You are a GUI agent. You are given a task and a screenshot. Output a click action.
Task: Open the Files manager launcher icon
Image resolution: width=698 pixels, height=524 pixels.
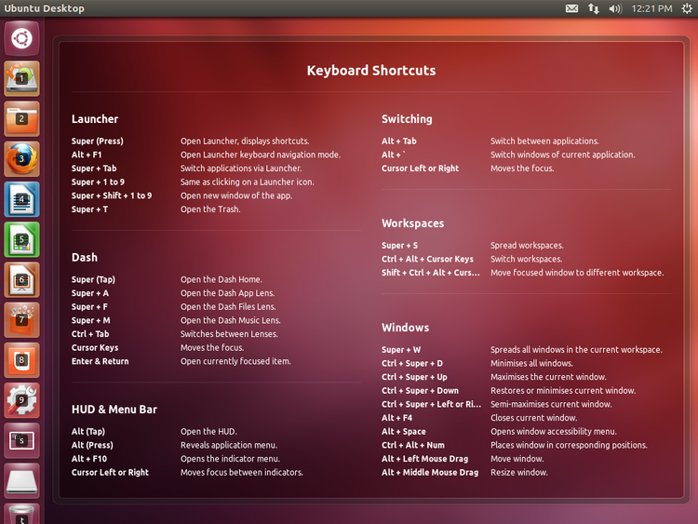point(21,119)
